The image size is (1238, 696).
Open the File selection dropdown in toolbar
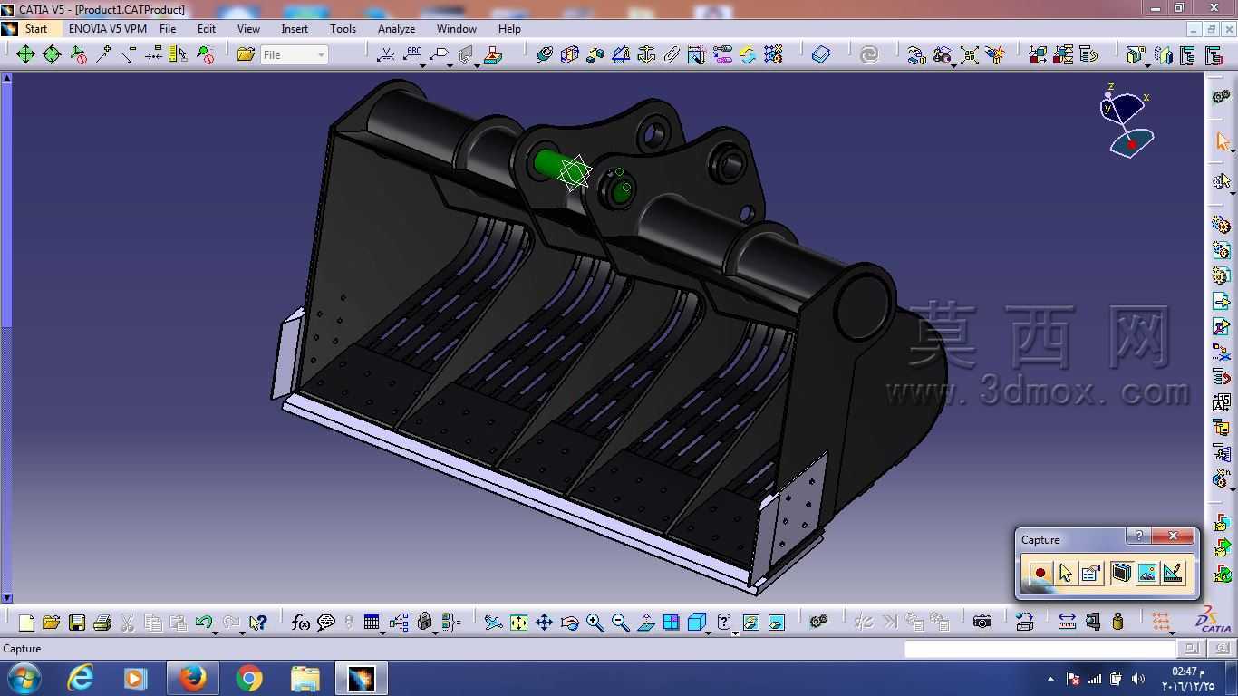pos(294,55)
